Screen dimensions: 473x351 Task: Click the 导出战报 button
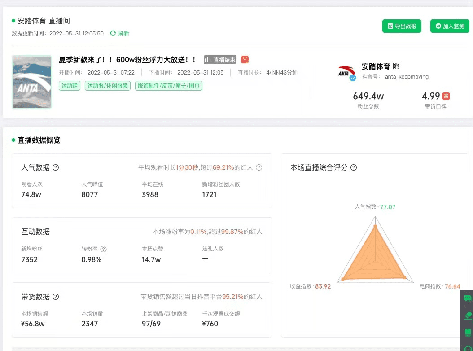(x=402, y=26)
